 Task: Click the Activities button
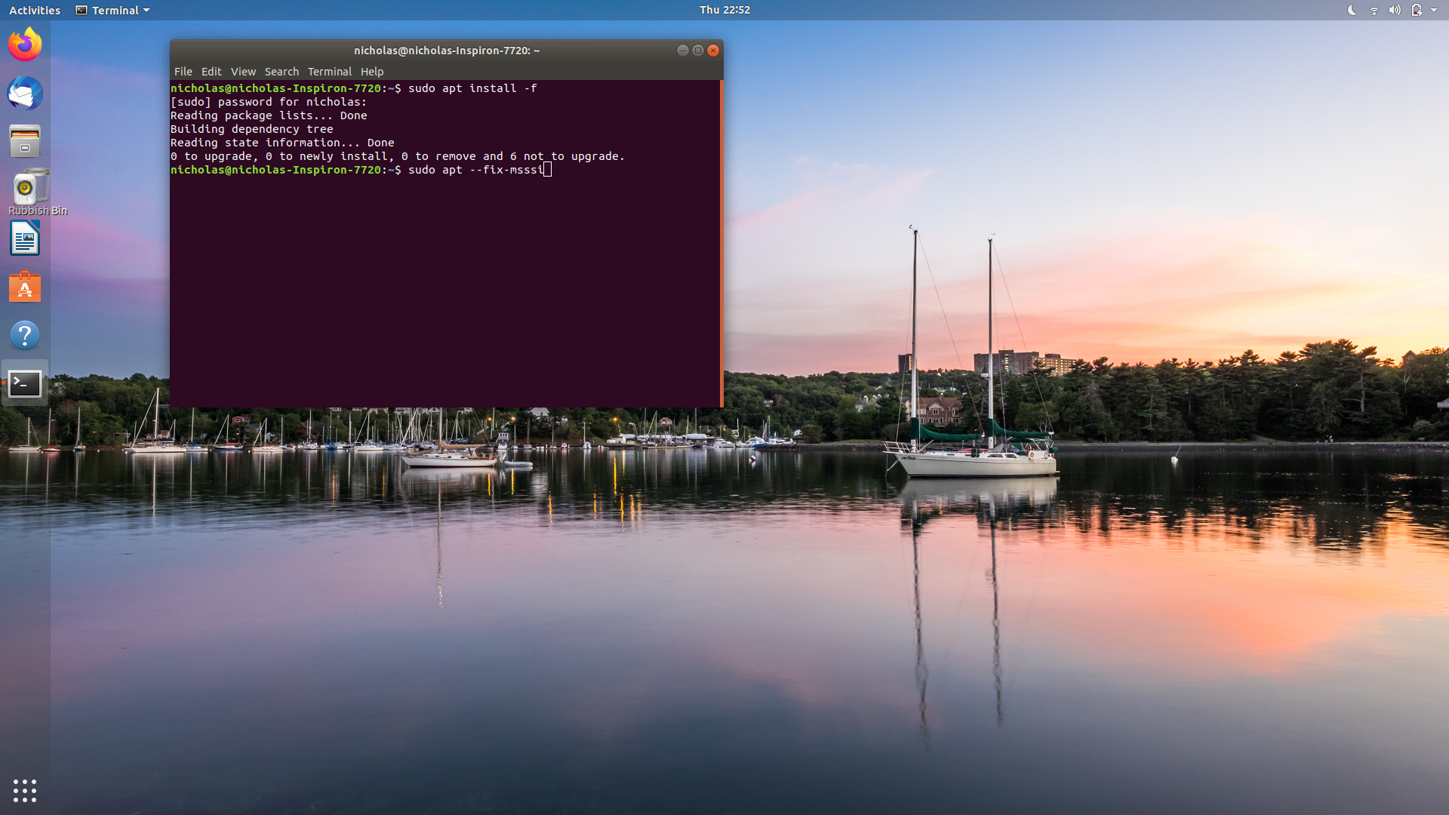click(x=35, y=10)
